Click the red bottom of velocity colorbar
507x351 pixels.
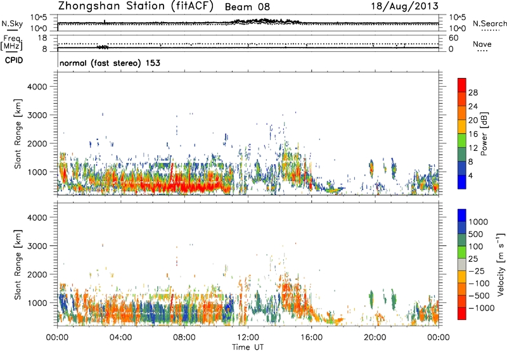pos(462,314)
